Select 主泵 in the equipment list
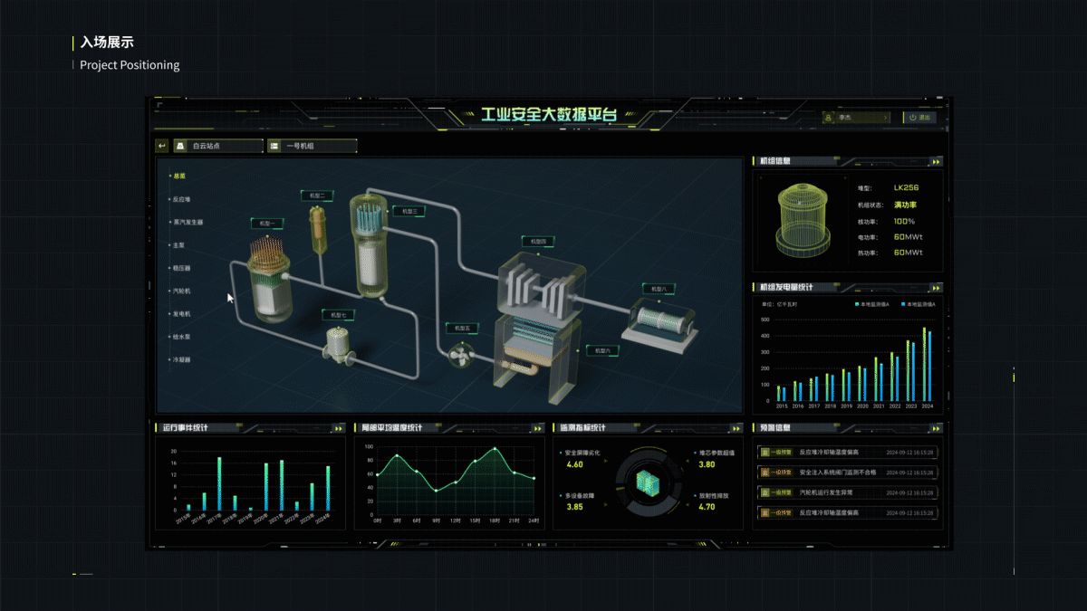This screenshot has width=1087, height=611. (x=178, y=245)
